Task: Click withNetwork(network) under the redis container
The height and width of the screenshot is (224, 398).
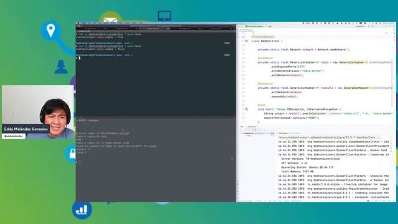Action: coord(287,75)
